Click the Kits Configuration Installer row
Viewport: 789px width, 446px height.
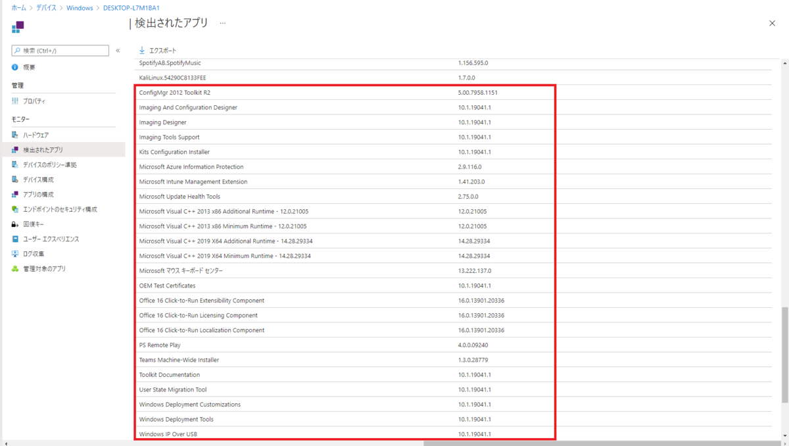[455, 152]
